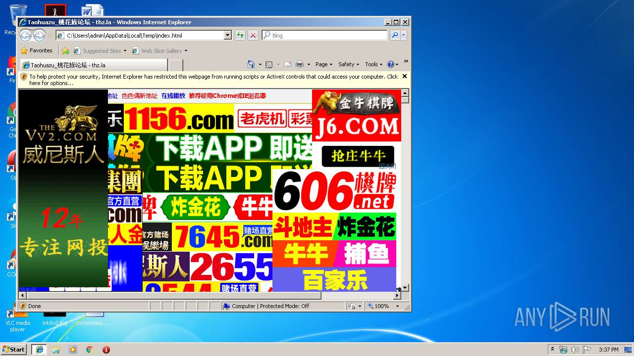The width and height of the screenshot is (634, 356).
Task: Click the RSS feeds icon
Action: point(269,64)
